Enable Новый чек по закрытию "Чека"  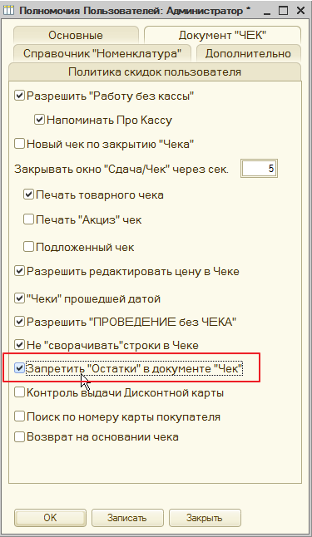pos(19,144)
